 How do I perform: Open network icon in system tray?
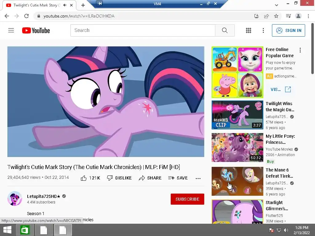click(x=279, y=230)
